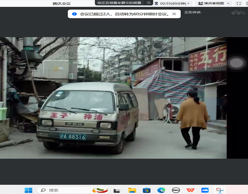
Task: Open Task View from the taskbar
Action: point(117,190)
